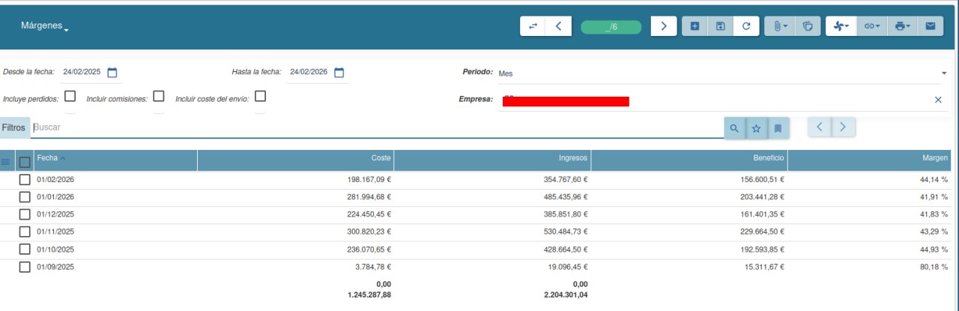Expand the Periodo dropdown showing Mes
The width and height of the screenshot is (959, 311).
943,73
